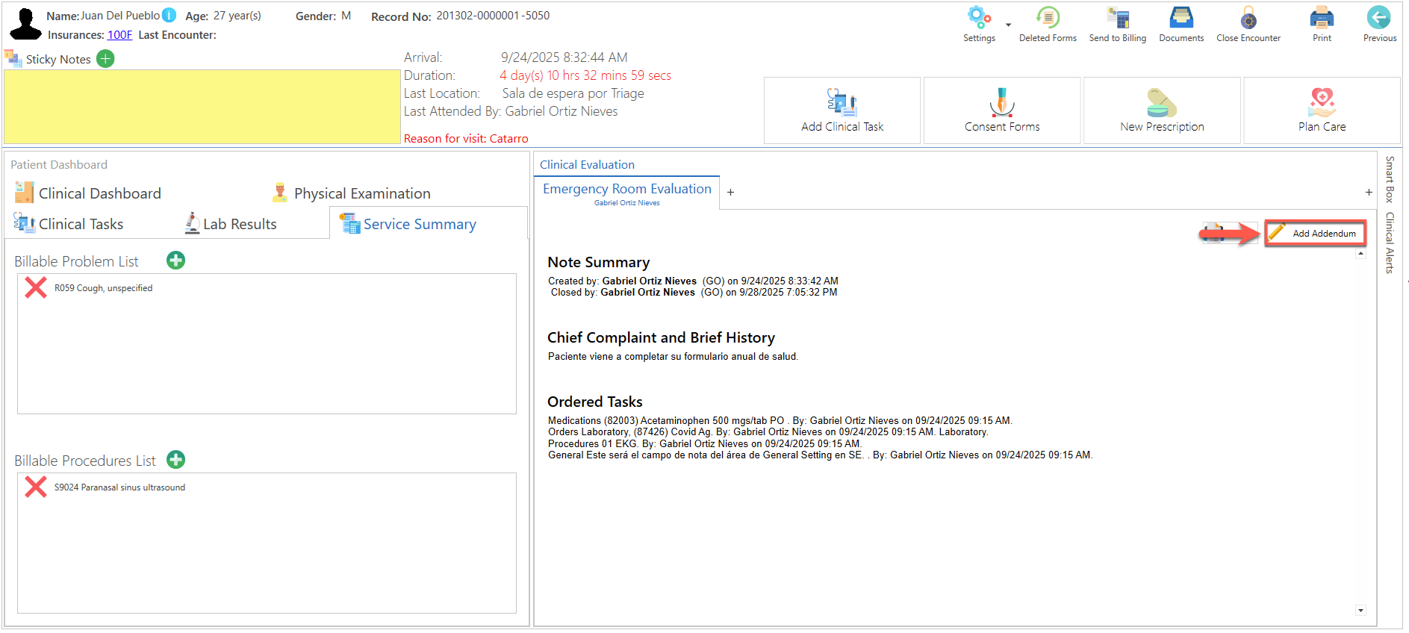This screenshot has width=1409, height=633.
Task: Switch to Physical Examination tab
Action: pyautogui.click(x=351, y=193)
